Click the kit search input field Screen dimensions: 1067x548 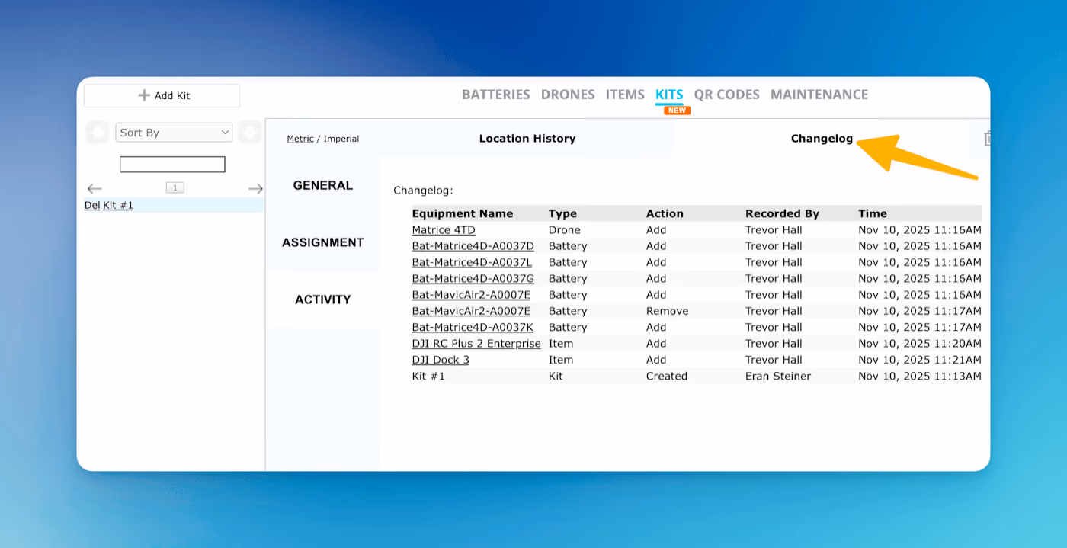click(x=172, y=165)
